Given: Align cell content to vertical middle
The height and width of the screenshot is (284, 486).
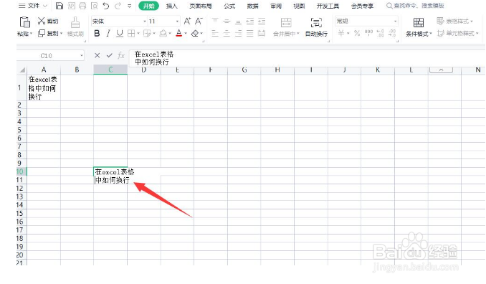Looking at the screenshot, I should (x=227, y=21).
